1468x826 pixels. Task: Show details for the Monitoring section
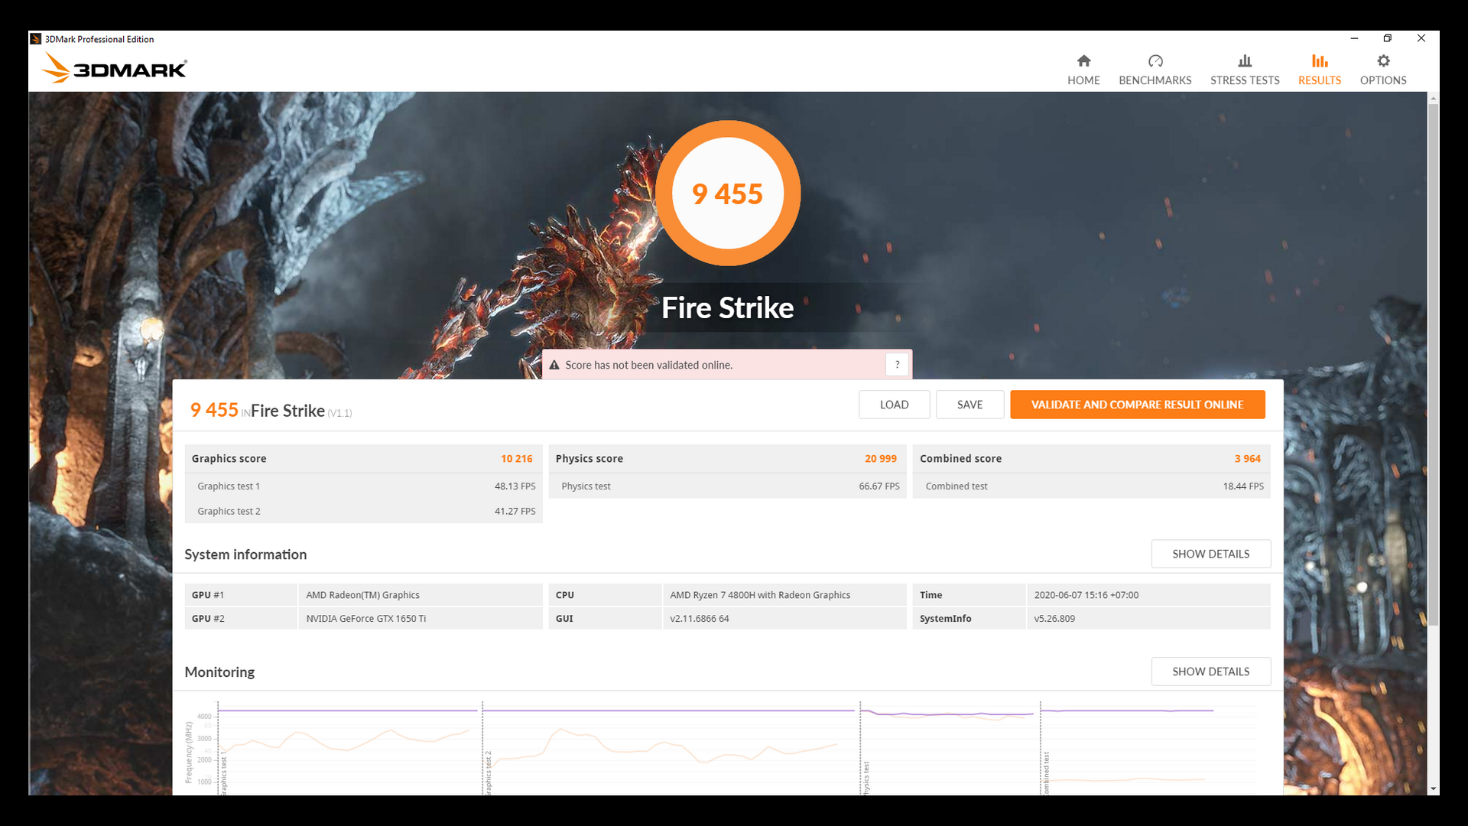[x=1210, y=671]
